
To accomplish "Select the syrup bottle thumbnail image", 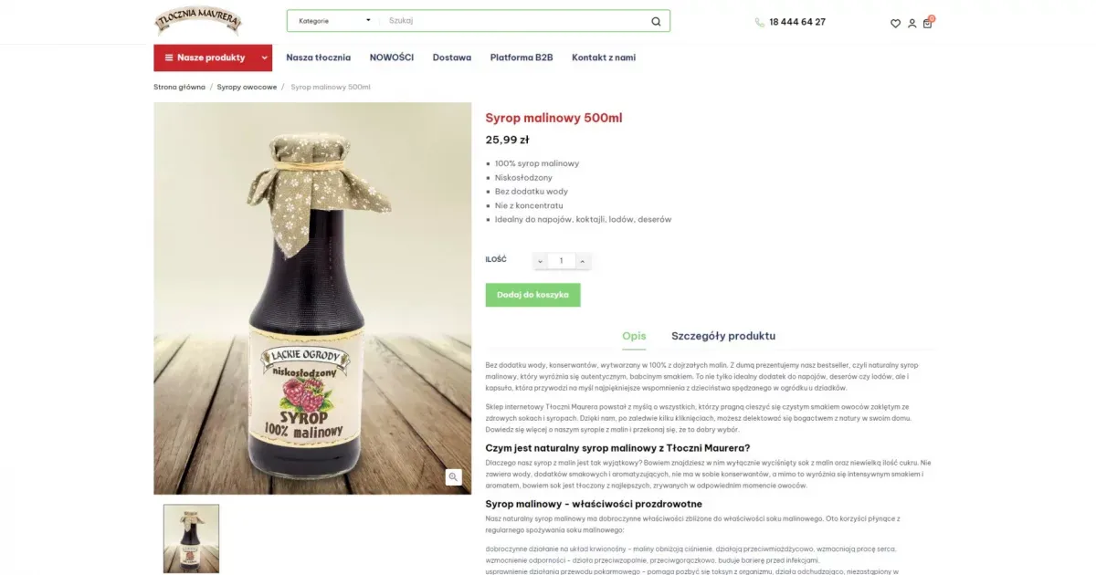I will (191, 538).
